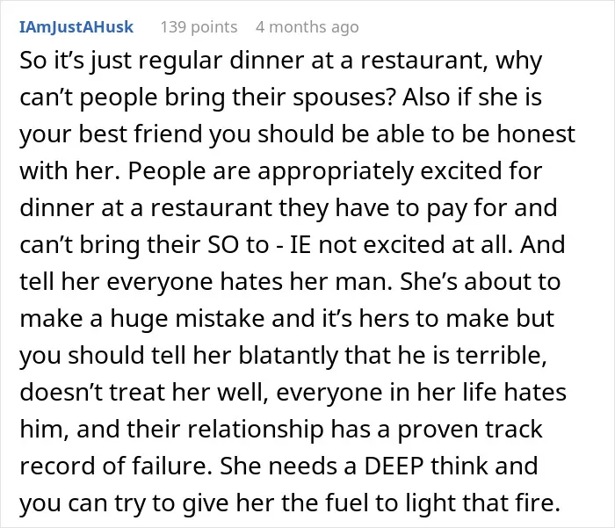Click the phrase 'She's about to'
The height and width of the screenshot is (528, 615).
(480, 282)
